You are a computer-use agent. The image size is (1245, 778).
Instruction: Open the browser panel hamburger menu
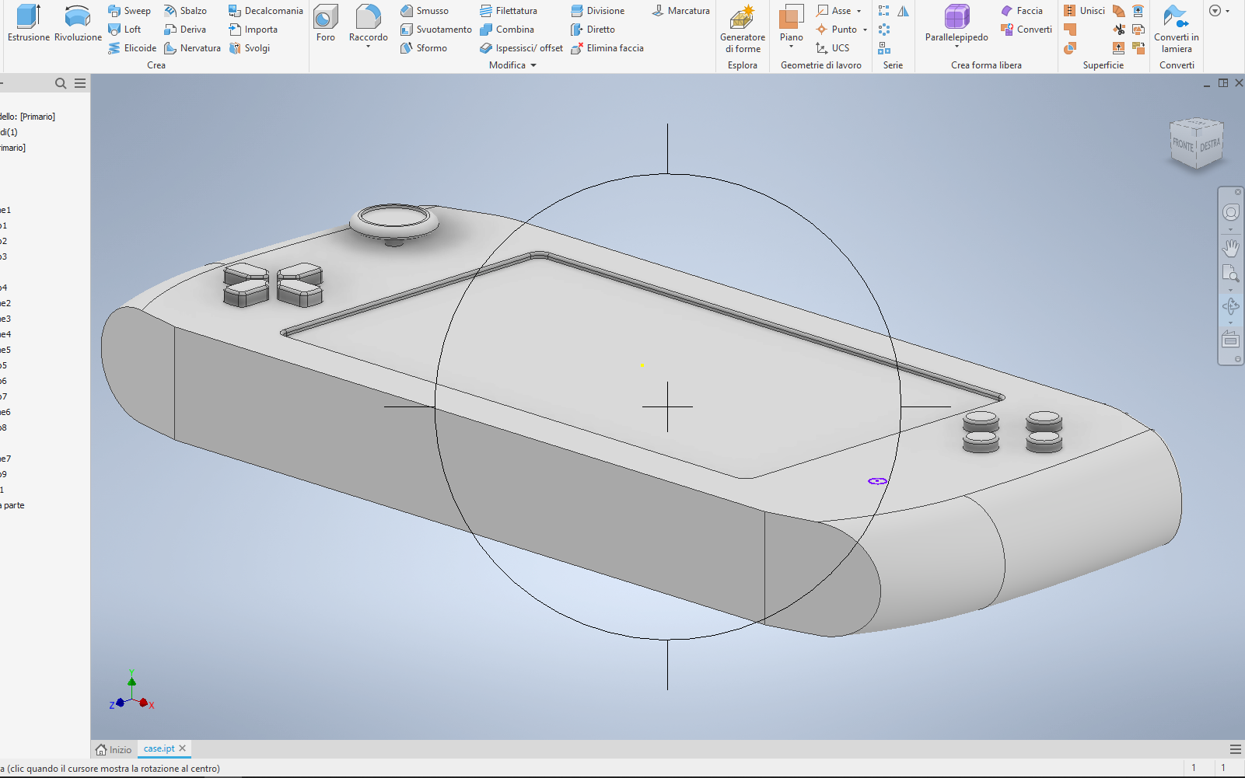(x=80, y=83)
